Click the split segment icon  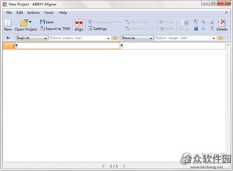(x=203, y=22)
